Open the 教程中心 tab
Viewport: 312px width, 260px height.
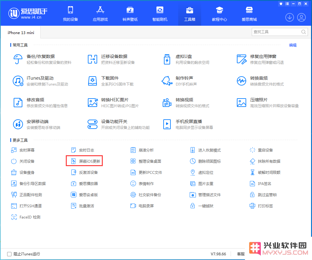[219, 14]
